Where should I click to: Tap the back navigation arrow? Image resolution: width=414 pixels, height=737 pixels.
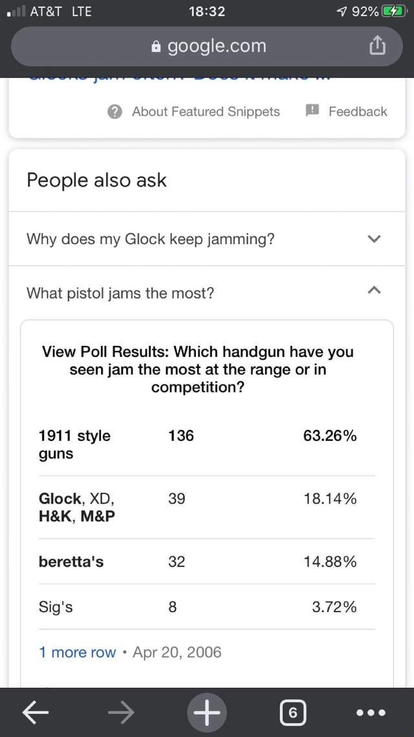click(x=35, y=712)
